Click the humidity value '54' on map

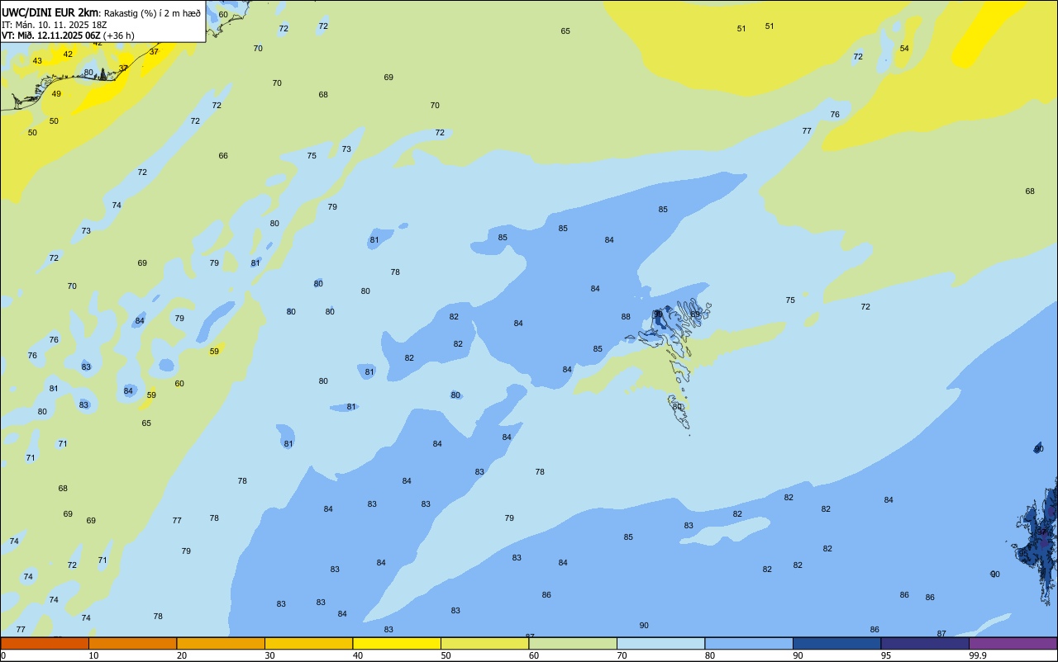click(x=904, y=49)
